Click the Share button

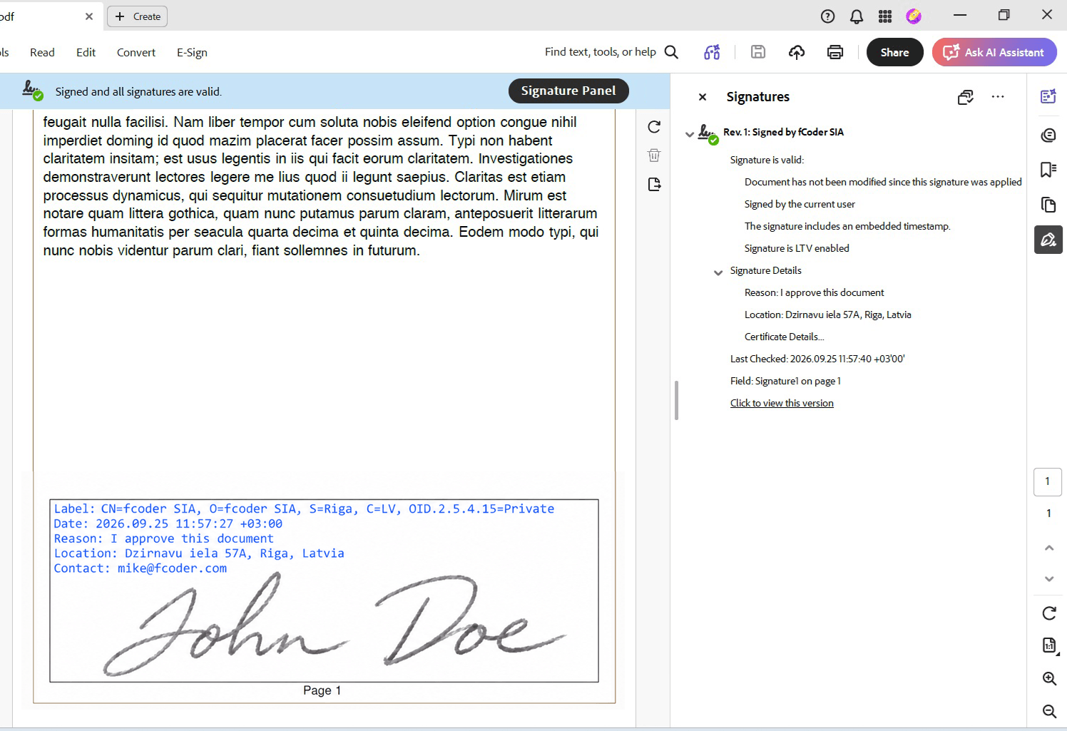pos(894,52)
